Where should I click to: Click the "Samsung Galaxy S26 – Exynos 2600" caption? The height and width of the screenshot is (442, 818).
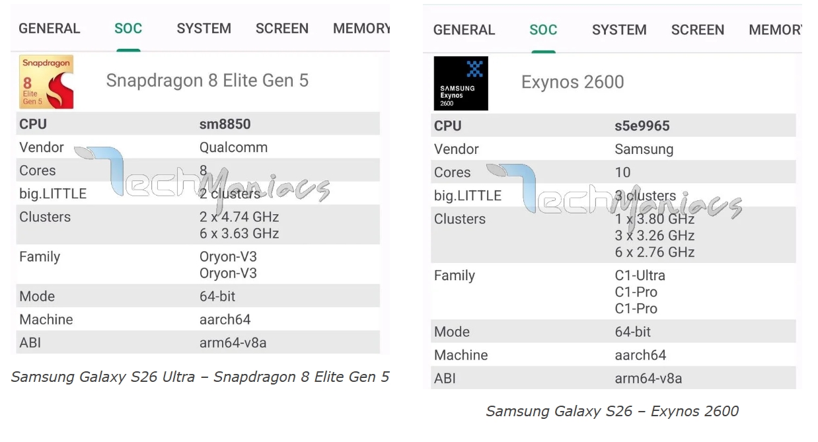612,411
